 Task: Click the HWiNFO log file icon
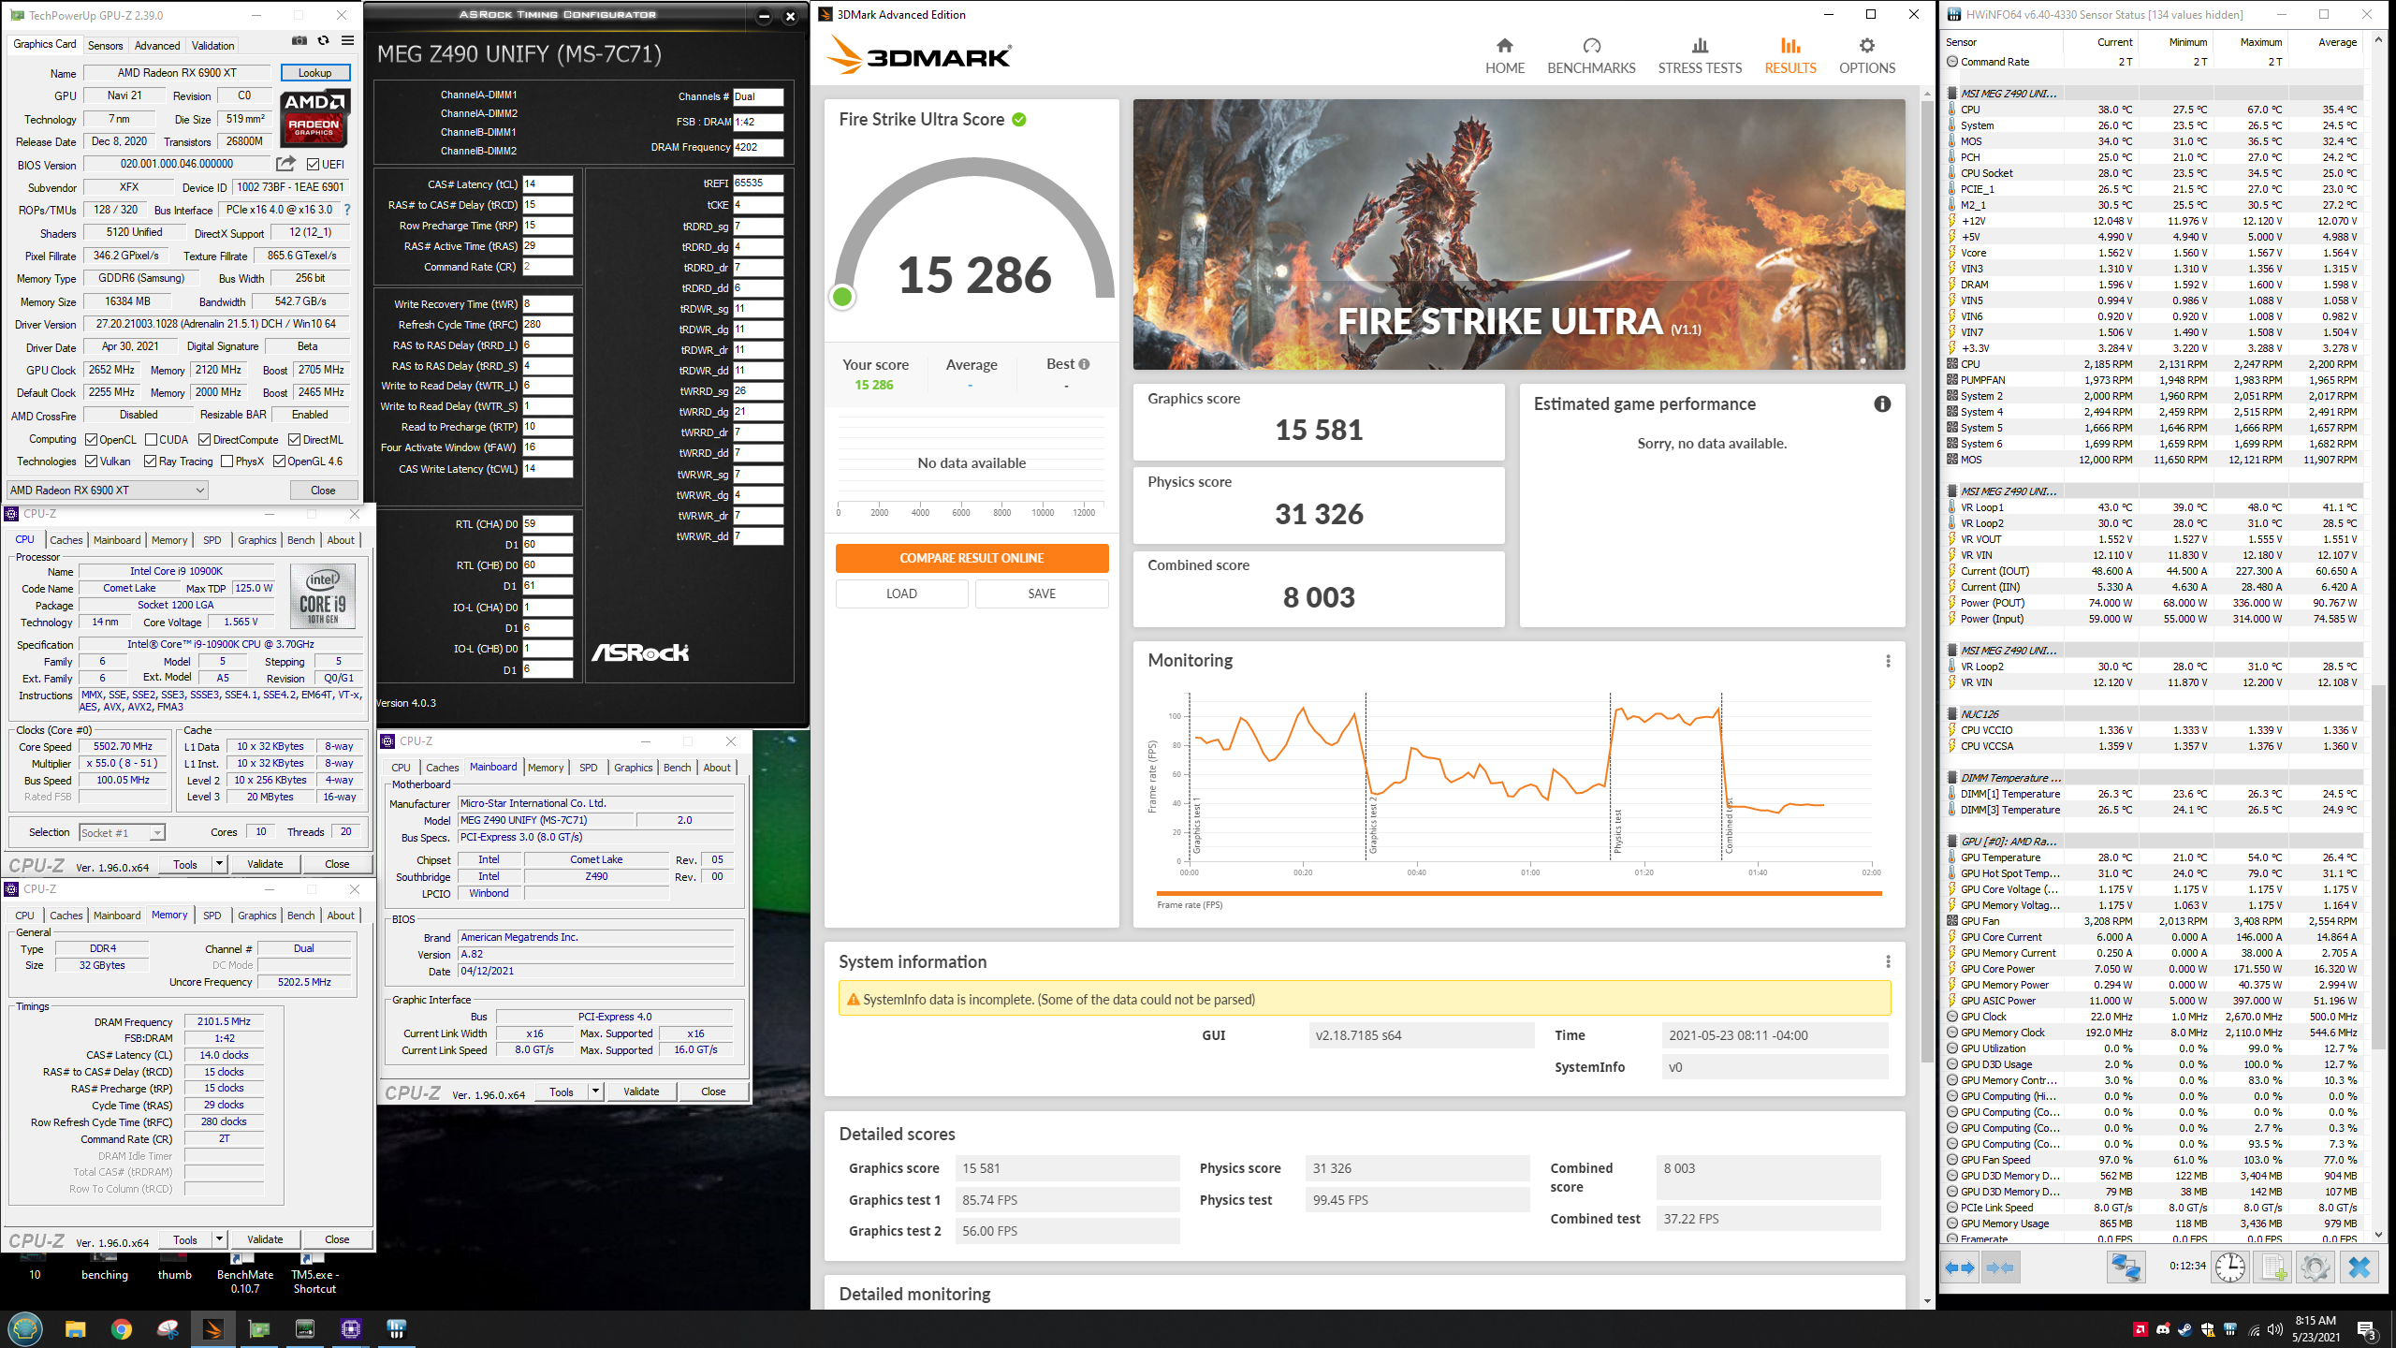tap(2274, 1267)
